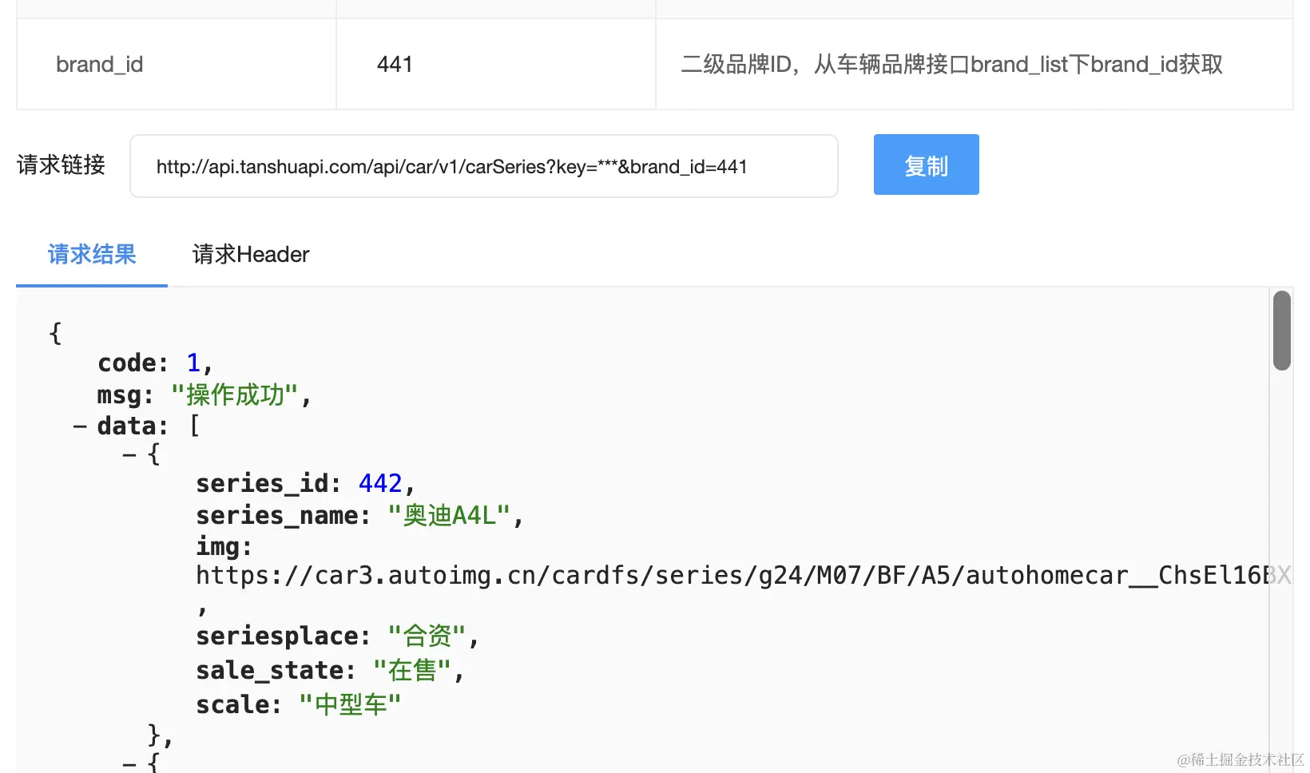Viewport: 1310px width, 773px height.
Task: Switch to the 请求结果 tab
Action: tap(92, 255)
